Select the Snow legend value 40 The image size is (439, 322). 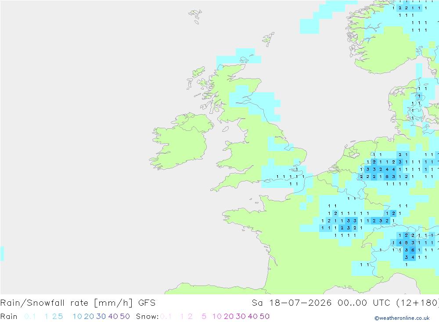(x=253, y=316)
